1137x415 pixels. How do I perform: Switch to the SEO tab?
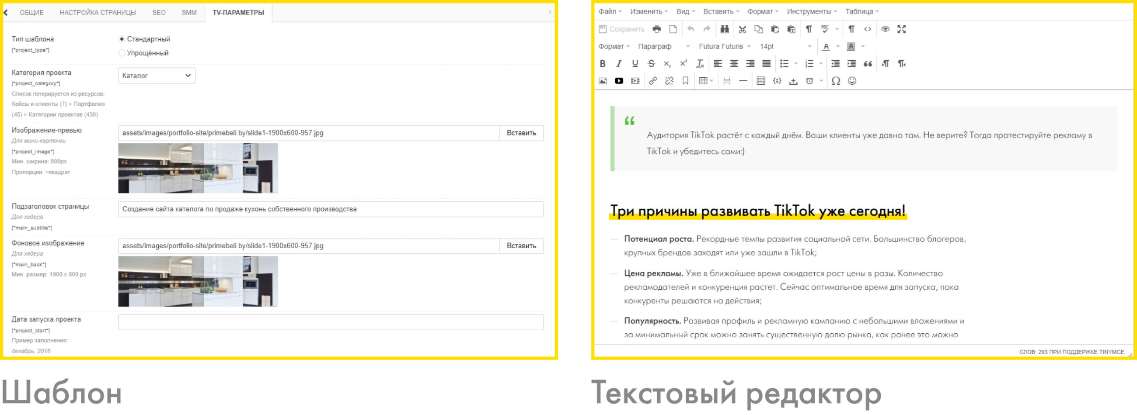159,12
